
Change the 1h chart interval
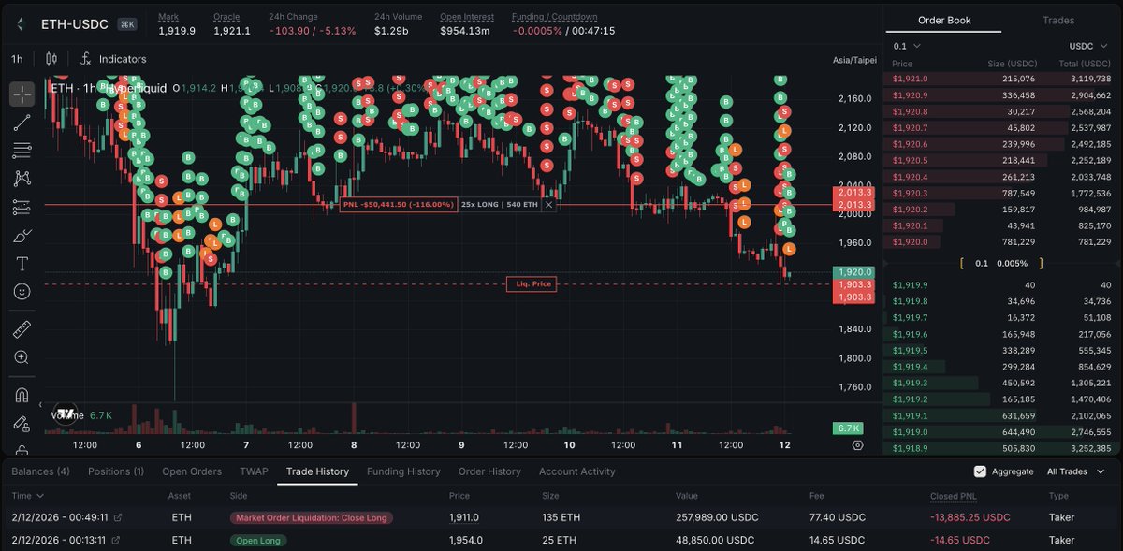click(17, 58)
